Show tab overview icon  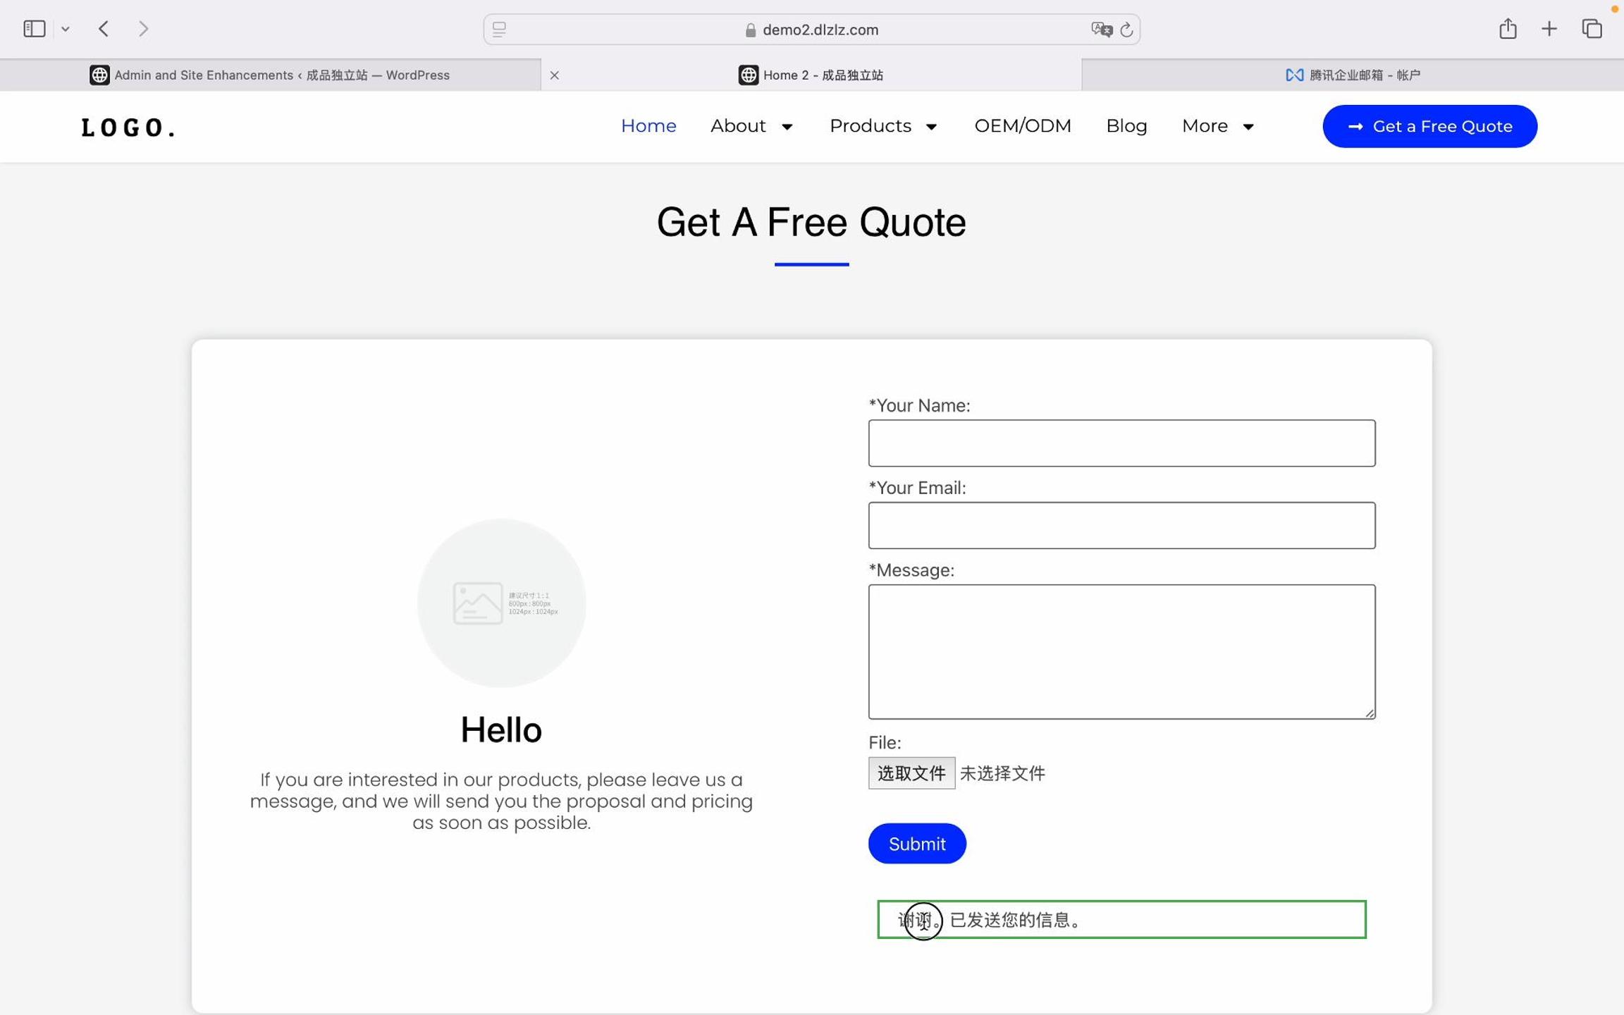tap(1592, 29)
